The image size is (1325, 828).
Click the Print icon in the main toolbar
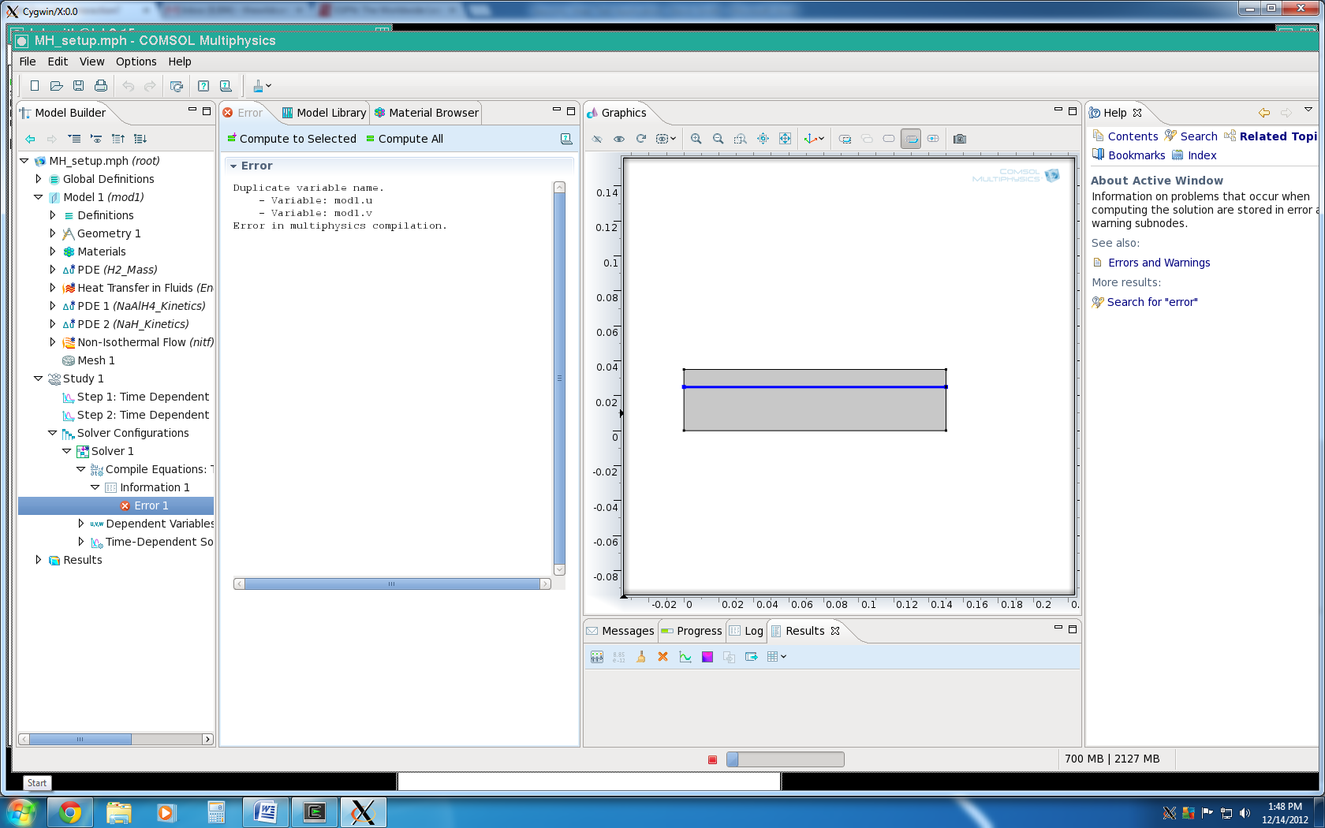(101, 86)
